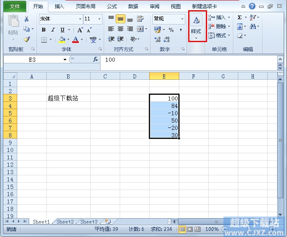287x237 pixels.
Task: Open font group dialog launcher
Action: [x=100, y=49]
